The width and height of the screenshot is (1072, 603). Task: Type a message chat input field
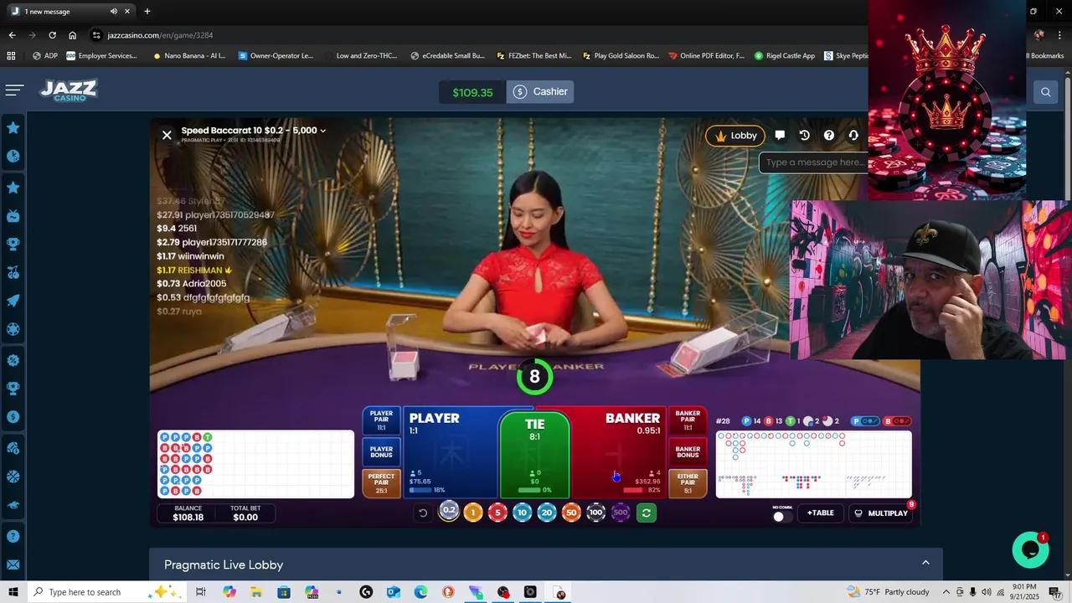pos(813,162)
